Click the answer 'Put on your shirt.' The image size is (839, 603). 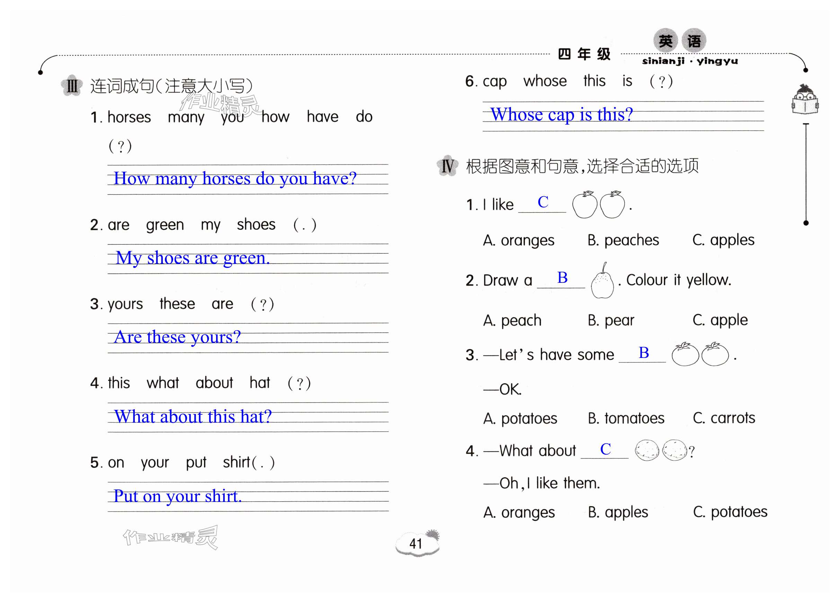point(178,496)
